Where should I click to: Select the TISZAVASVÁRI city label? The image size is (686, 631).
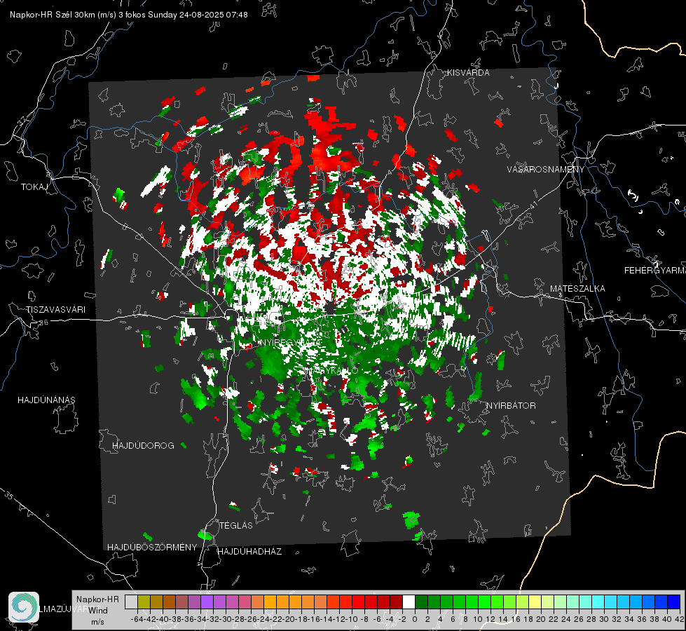click(55, 310)
